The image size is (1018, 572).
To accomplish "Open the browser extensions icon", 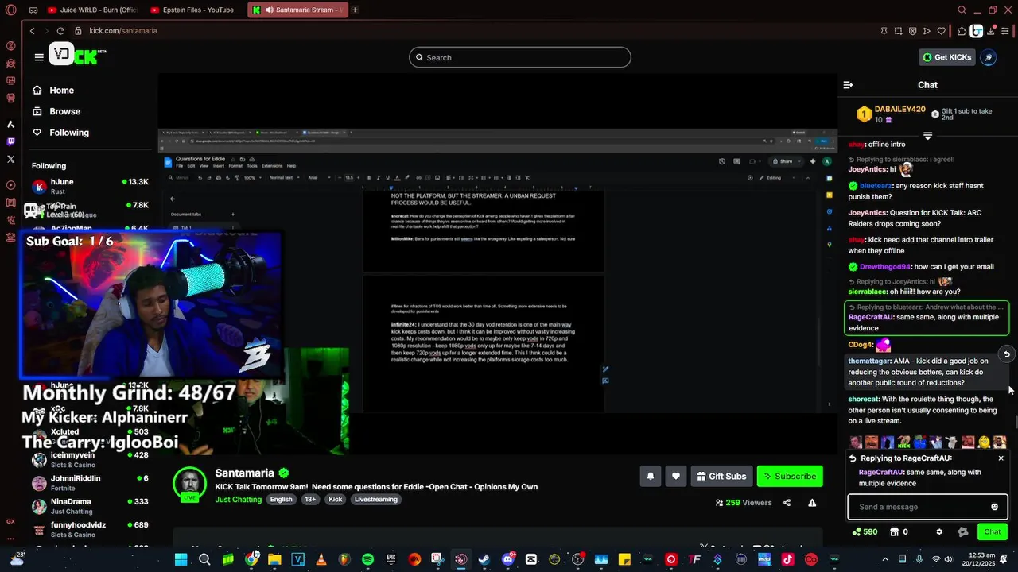I will pos(962,31).
